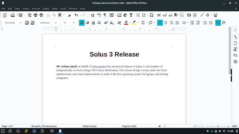Open Find and Replace tool
The image size is (239, 134).
pos(93,15)
